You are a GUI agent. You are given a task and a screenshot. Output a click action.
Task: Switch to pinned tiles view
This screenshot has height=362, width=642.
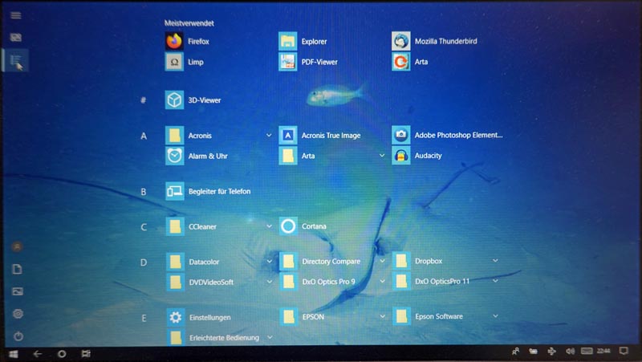[x=16, y=38]
